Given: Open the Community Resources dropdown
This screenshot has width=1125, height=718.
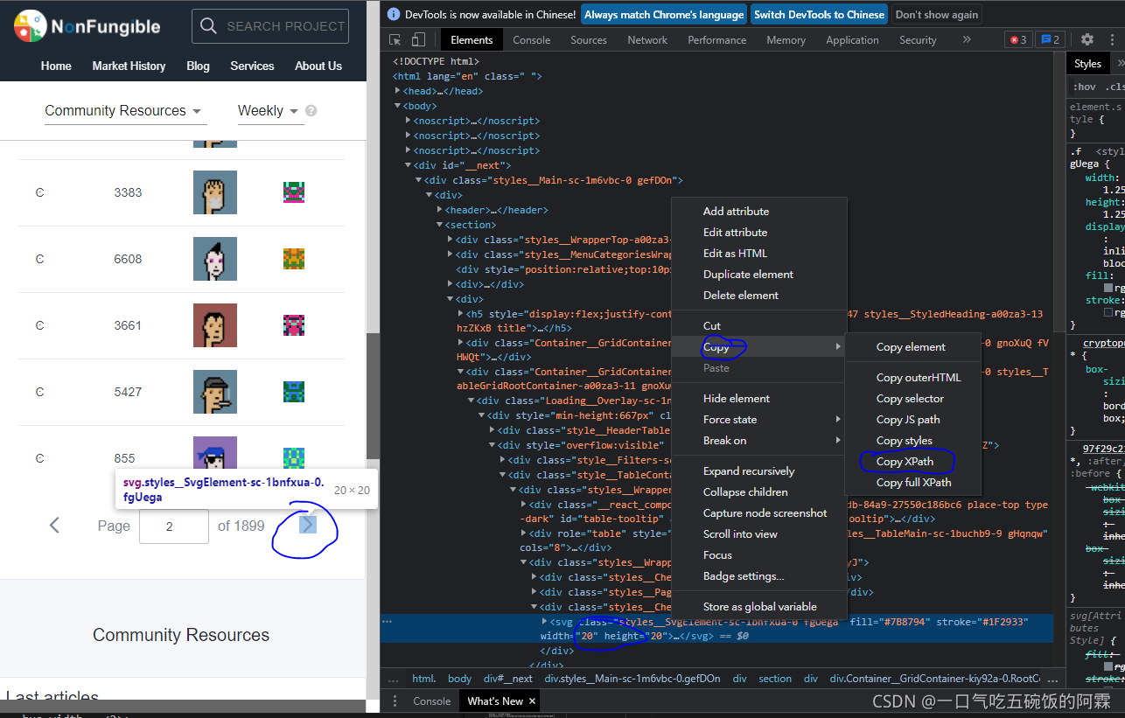Looking at the screenshot, I should [123, 111].
